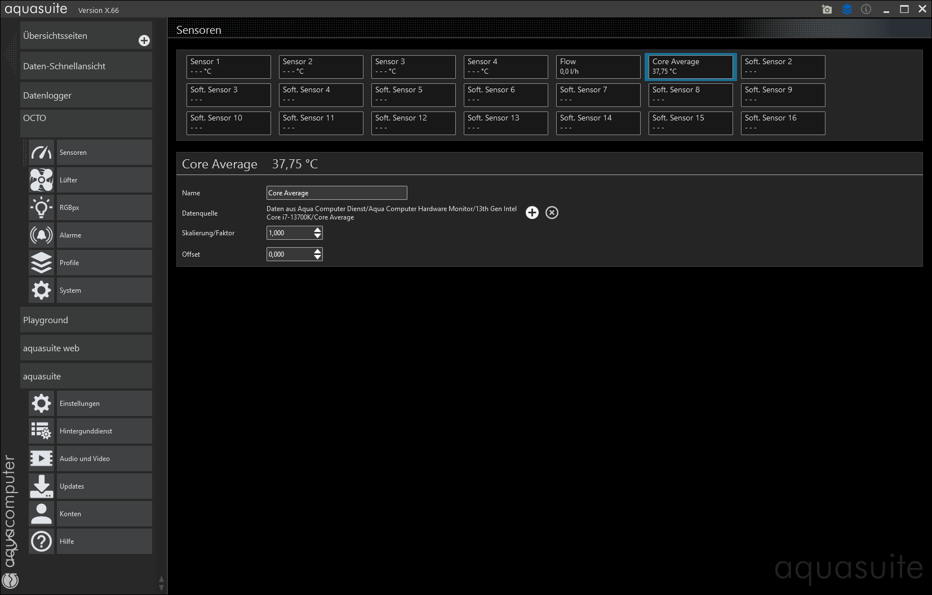The height and width of the screenshot is (595, 932).
Task: Open the Updates download icon
Action: coord(41,486)
